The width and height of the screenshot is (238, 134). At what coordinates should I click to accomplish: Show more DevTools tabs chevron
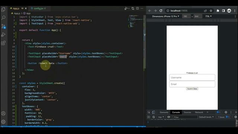[208, 112]
